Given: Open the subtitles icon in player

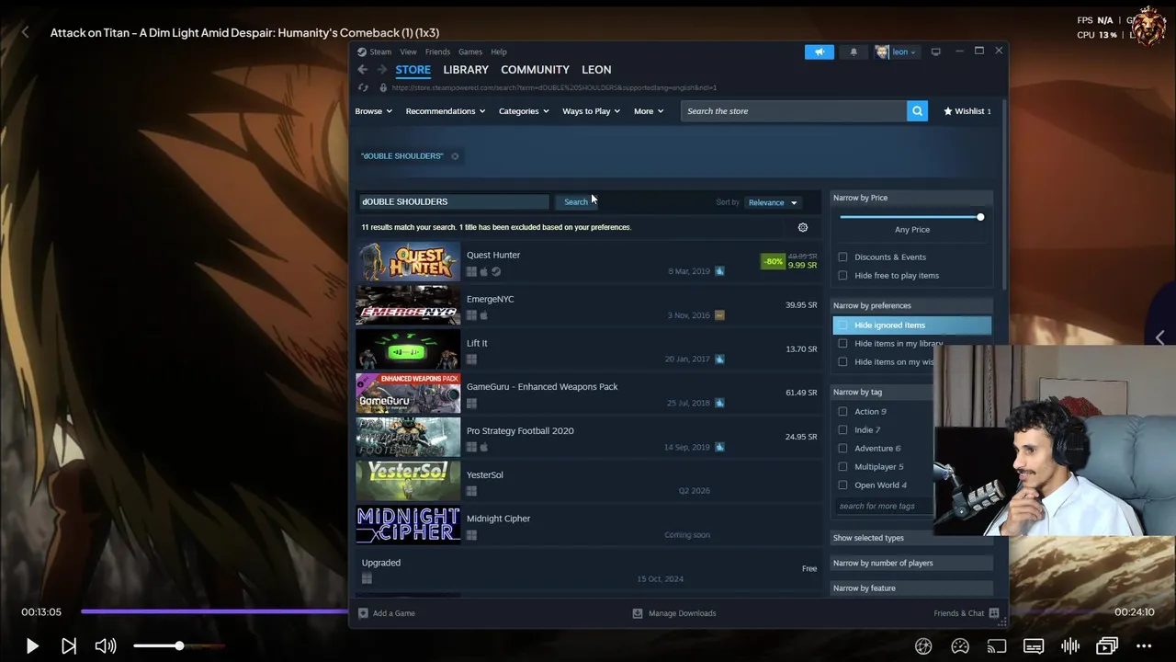Looking at the screenshot, I should 1034,646.
